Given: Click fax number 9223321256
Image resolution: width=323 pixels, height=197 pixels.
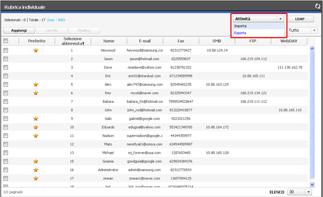Looking at the screenshot, I should coord(181,119).
